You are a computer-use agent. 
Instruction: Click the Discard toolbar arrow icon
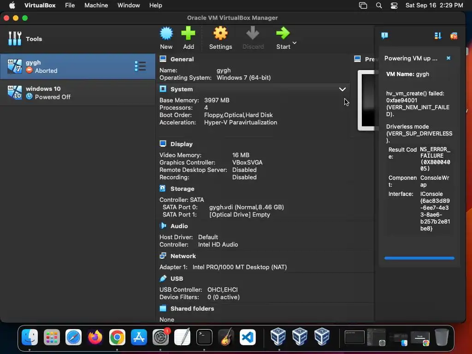point(253,33)
